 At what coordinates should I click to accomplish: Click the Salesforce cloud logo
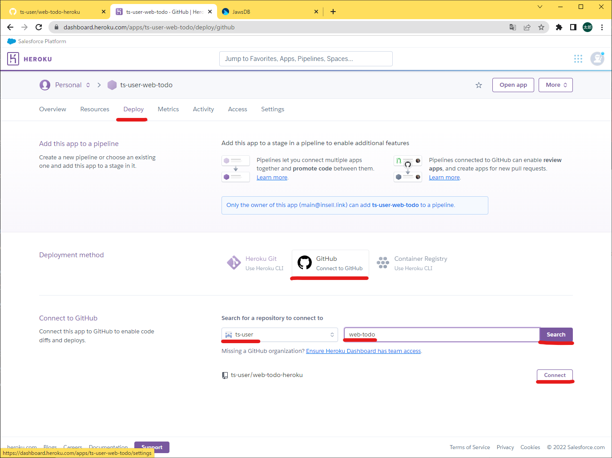coord(12,41)
